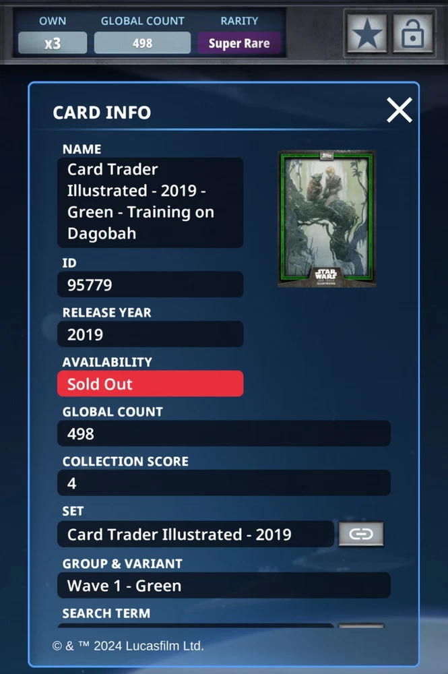This screenshot has height=674, width=448.
Task: Tap the Wave 1 - Green variant field
Action: pos(224,586)
